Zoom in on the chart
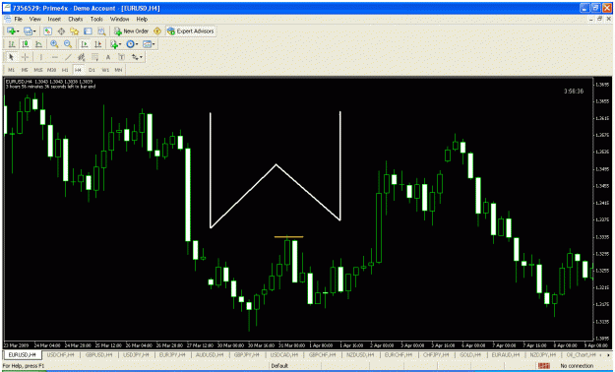 (x=54, y=44)
